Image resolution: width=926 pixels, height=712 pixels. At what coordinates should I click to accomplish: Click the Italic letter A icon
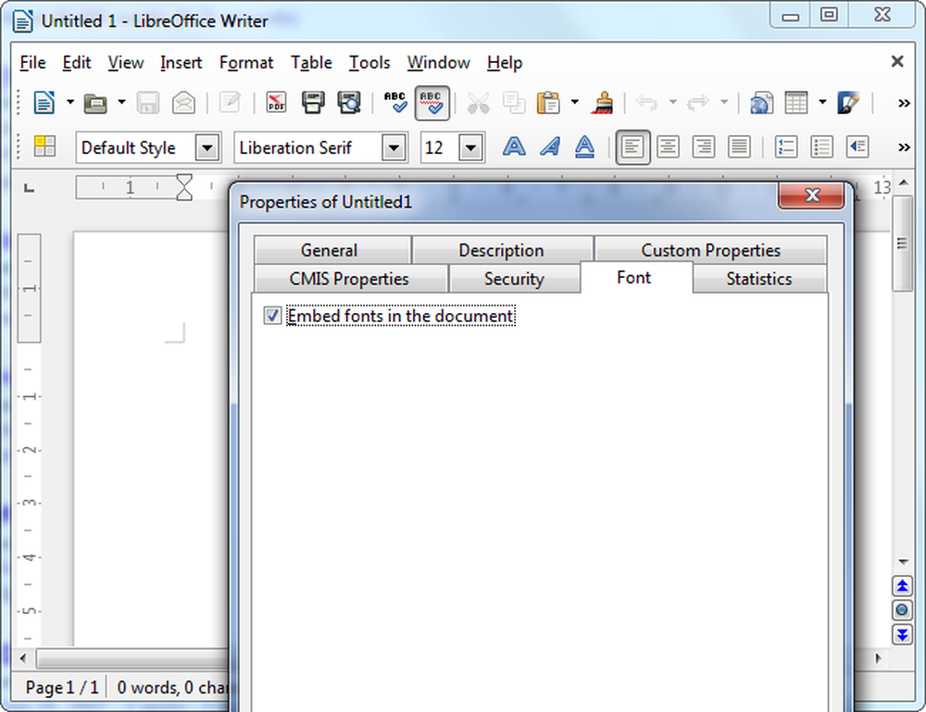click(x=550, y=146)
